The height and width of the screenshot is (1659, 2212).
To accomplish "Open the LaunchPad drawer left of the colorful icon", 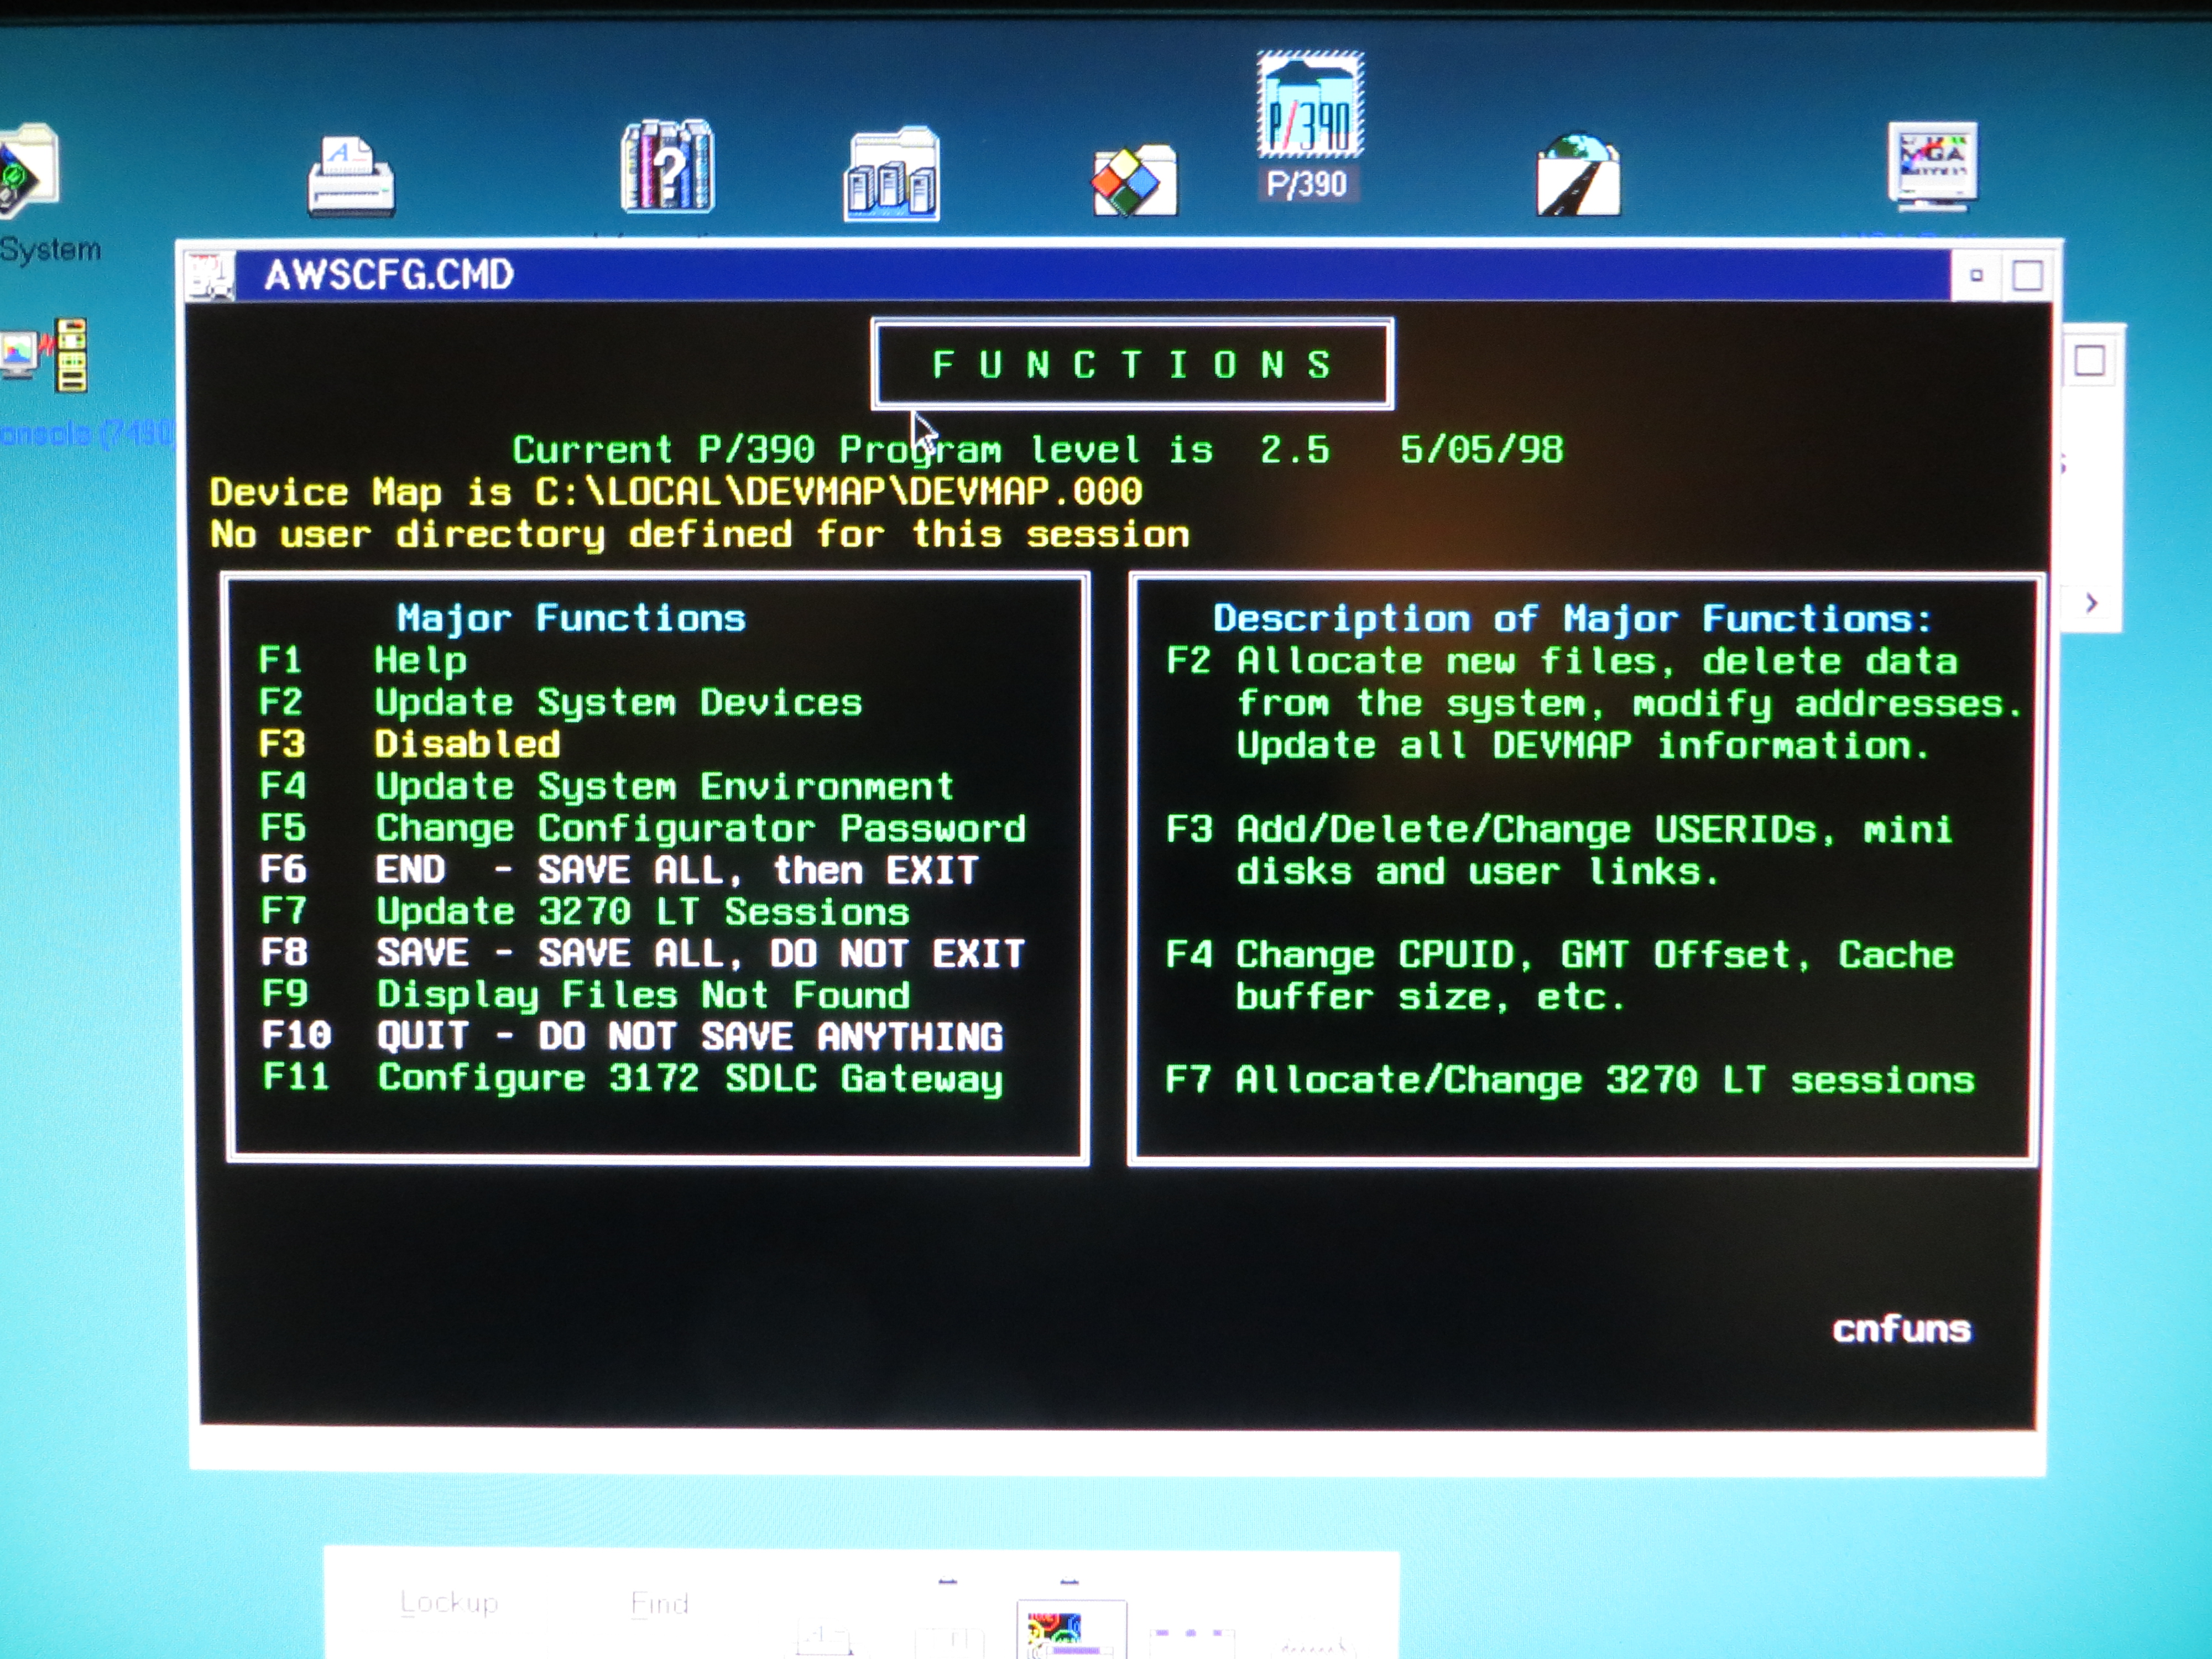I will 948,1583.
